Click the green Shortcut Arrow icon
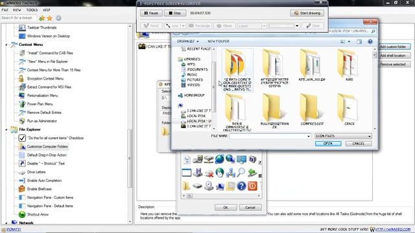The width and height of the screenshot is (415, 233). (22, 214)
